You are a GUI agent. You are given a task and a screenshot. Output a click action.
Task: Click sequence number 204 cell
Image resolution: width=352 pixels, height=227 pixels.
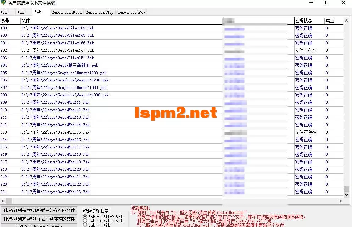pyautogui.click(x=4, y=65)
